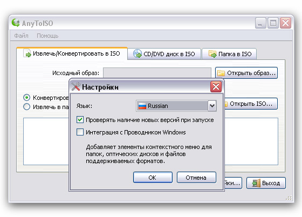The width and height of the screenshot is (302, 217).
Task: Click the wrench icon in Настройки title
Action: click(x=76, y=86)
